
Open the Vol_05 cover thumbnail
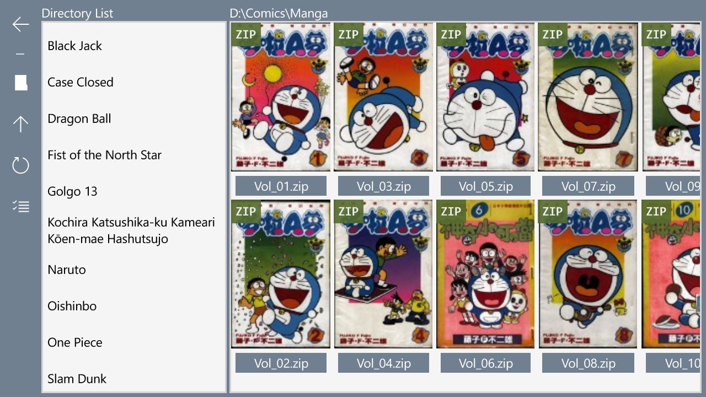[x=485, y=97]
